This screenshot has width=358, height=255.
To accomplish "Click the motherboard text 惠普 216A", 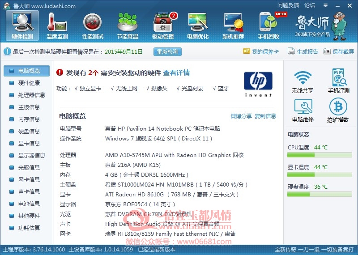I will point(133,165).
